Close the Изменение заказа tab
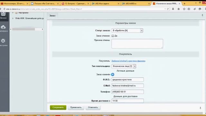 pos(179,4)
